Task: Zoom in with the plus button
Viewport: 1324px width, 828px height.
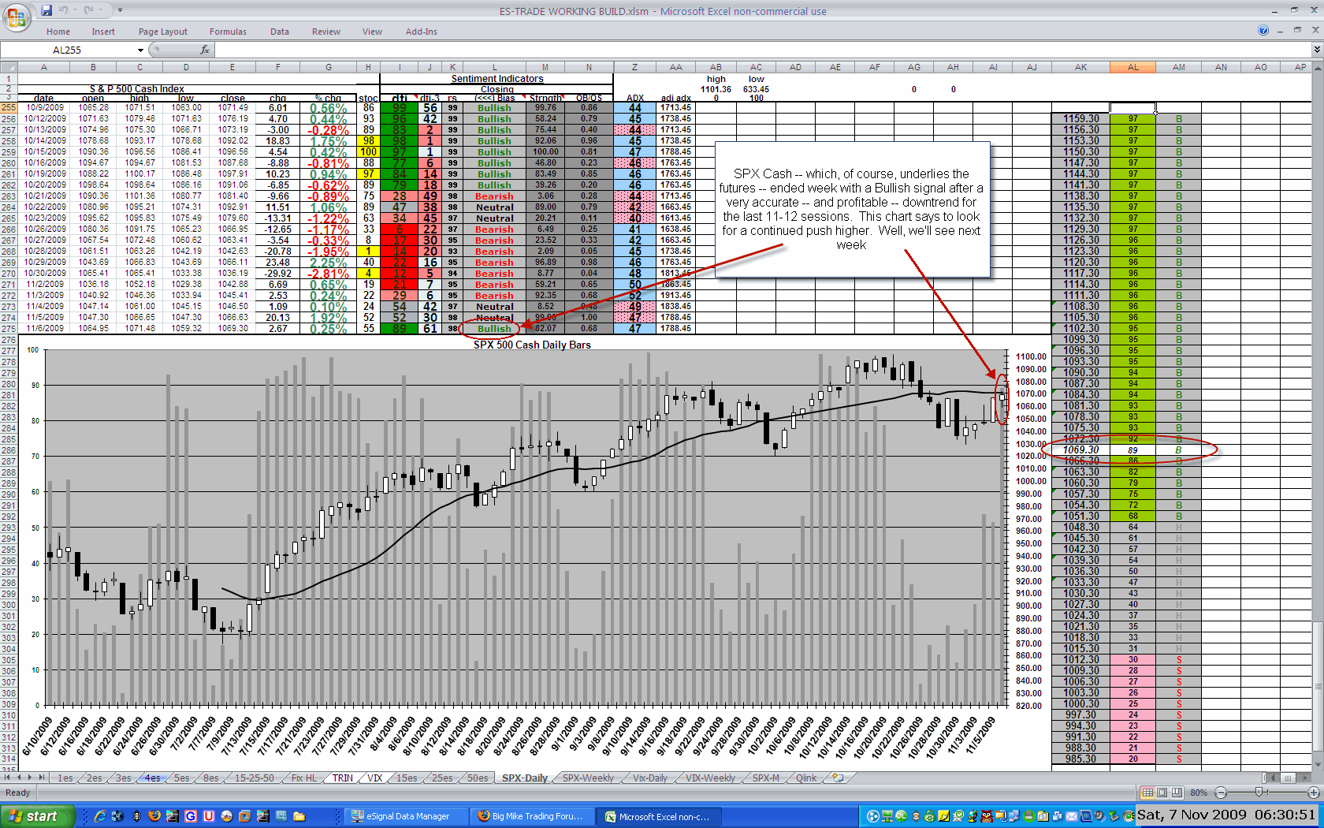Action: (1313, 793)
